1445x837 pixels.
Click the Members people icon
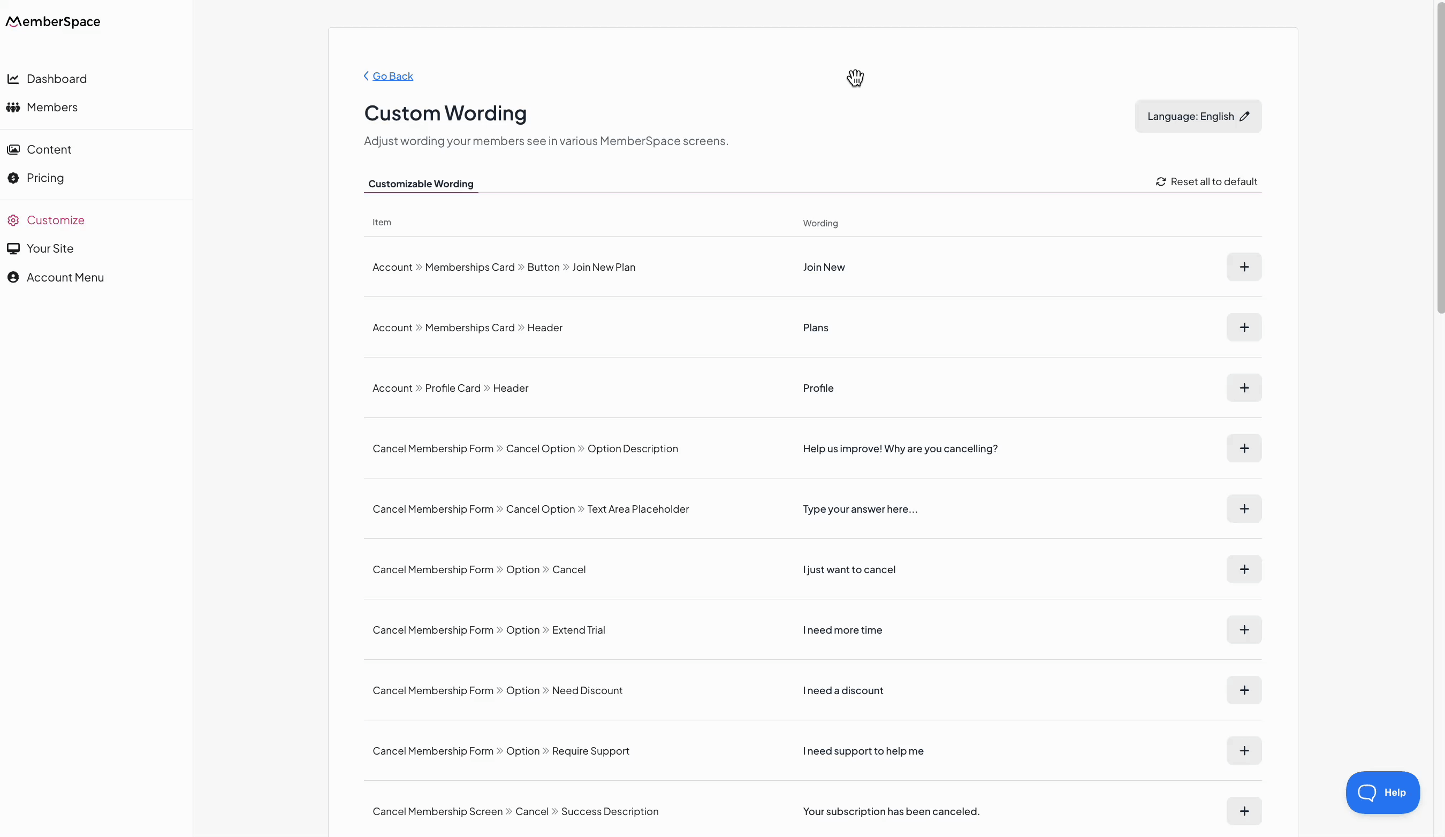[x=13, y=107]
